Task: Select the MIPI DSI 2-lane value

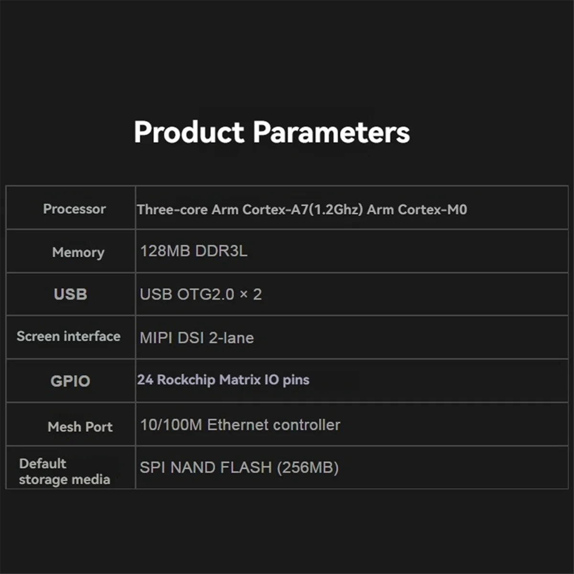Action: 197,338
